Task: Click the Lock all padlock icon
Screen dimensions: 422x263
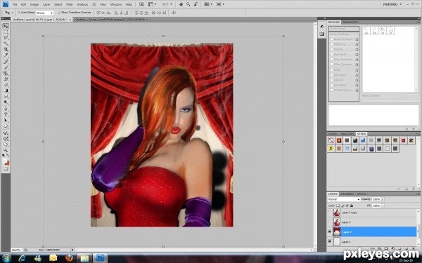Action: pyautogui.click(x=352, y=205)
